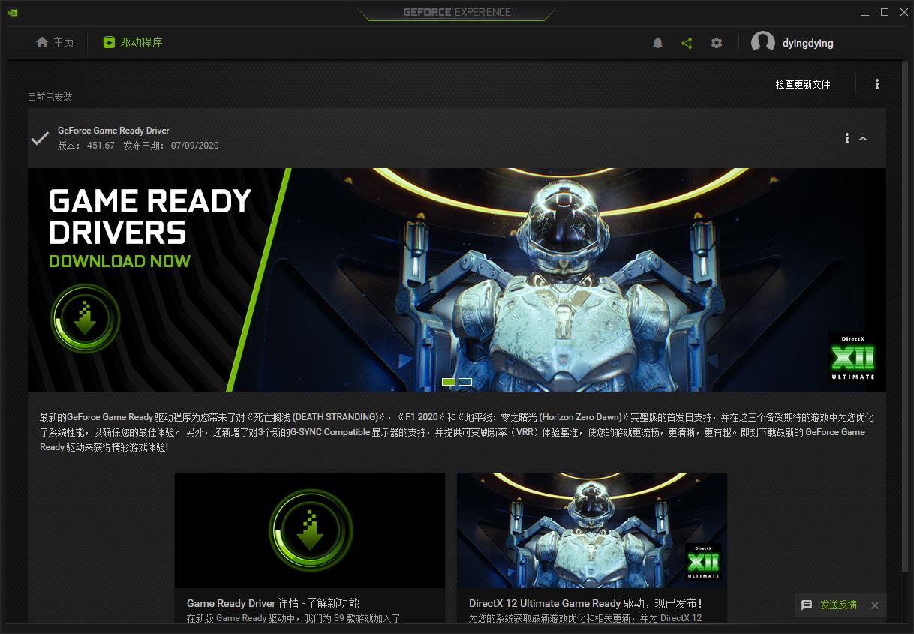Maximize the GeForce Experience window

(x=885, y=12)
